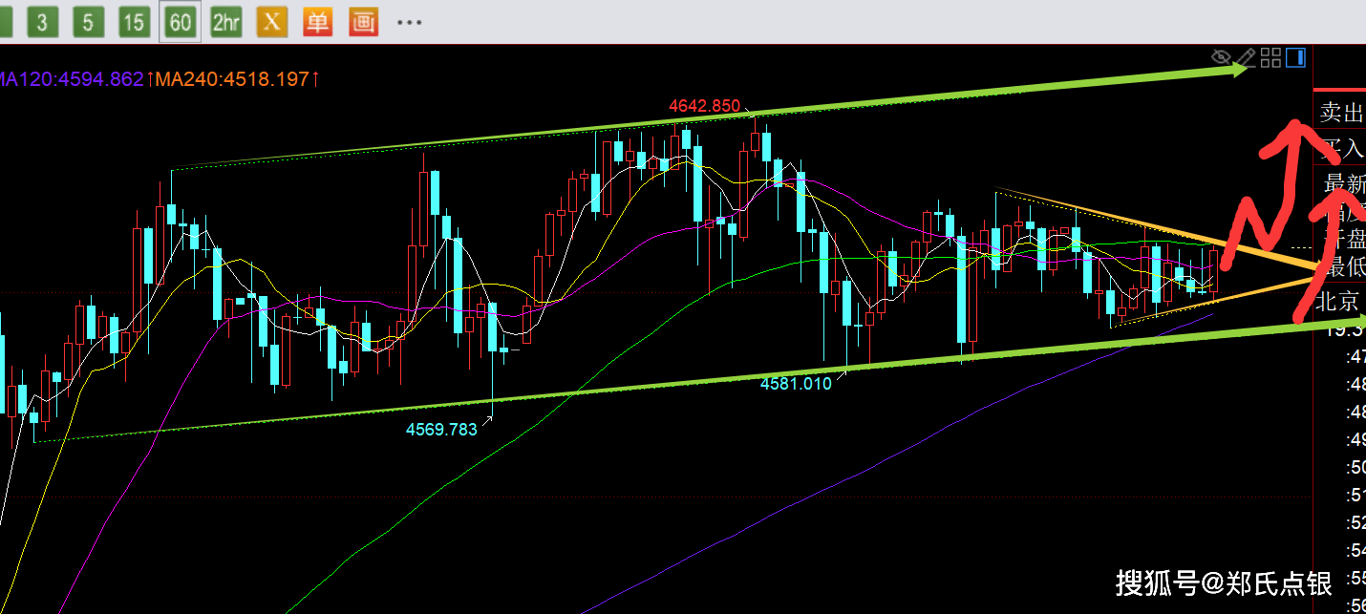Click the 4642.850 high price marker
This screenshot has width=1366, height=614.
[704, 106]
